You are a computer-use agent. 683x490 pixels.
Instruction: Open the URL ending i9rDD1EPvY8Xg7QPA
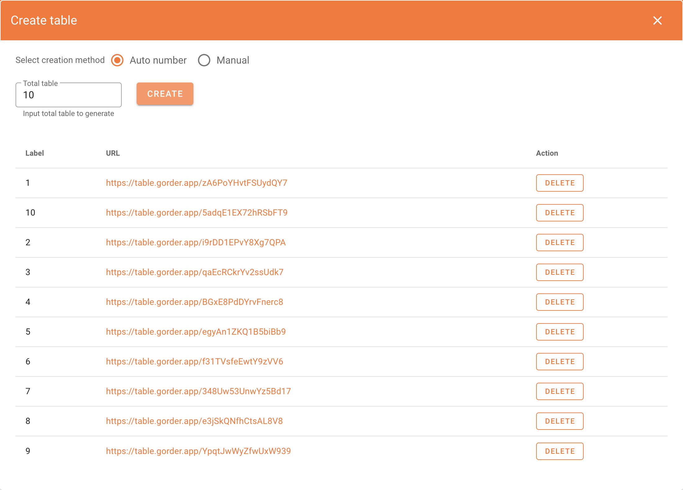click(x=196, y=243)
